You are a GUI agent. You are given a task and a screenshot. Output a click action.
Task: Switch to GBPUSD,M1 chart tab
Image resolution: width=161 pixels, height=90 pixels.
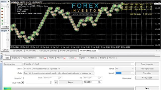17,51
